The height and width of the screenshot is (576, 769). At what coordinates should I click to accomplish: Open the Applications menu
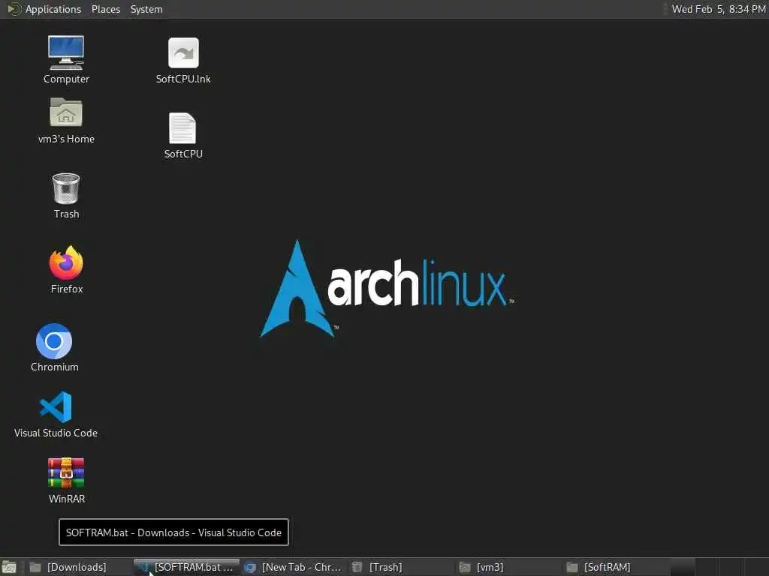[53, 9]
